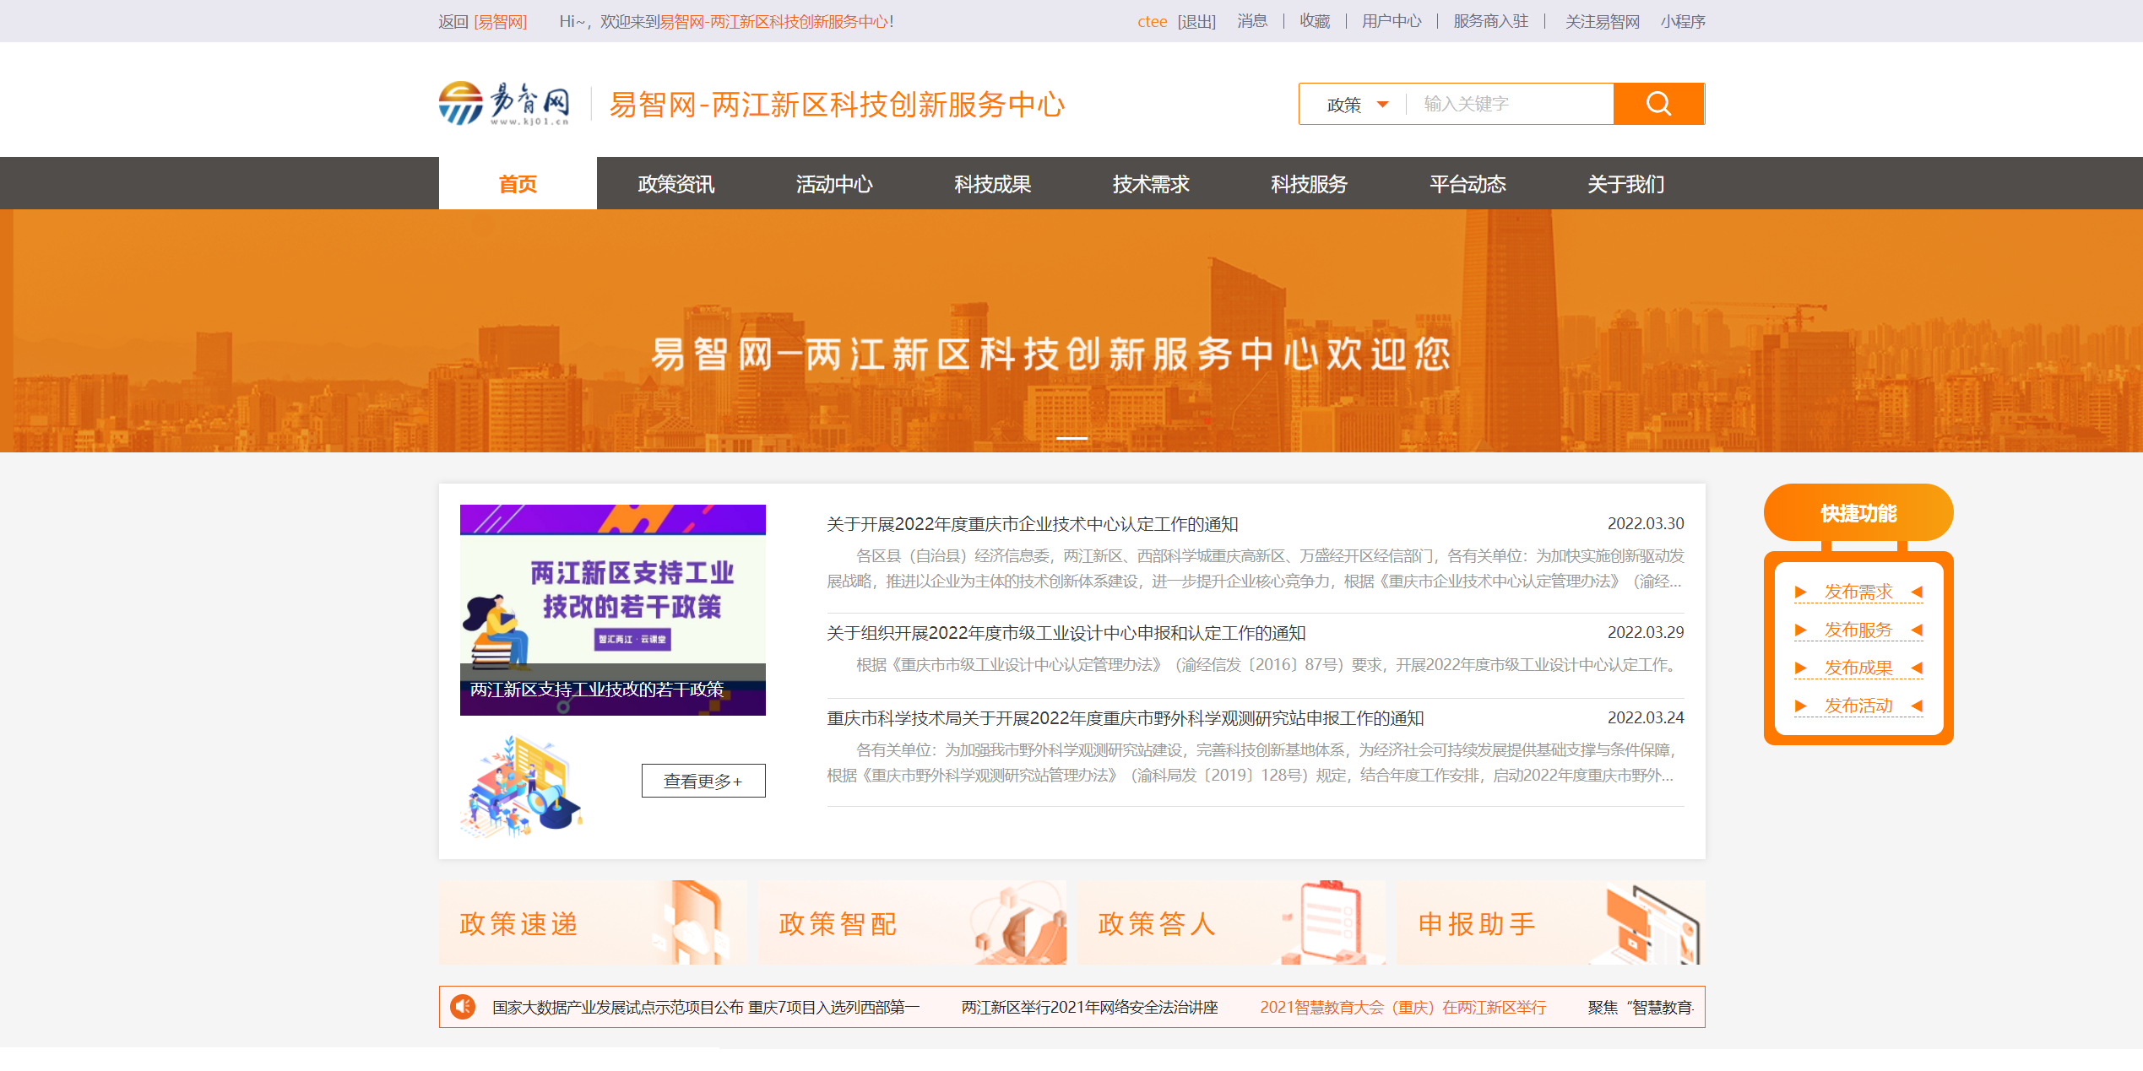Open the 科技服务 menu item
The image size is (2143, 1071).
coord(1309,183)
